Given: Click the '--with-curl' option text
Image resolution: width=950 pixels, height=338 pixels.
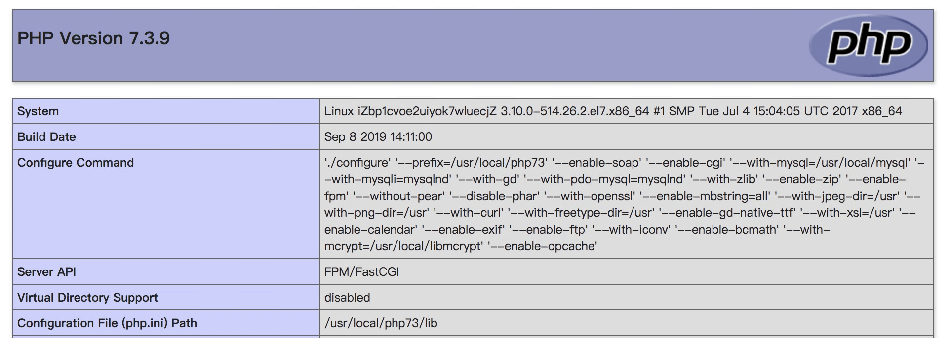Looking at the screenshot, I should (x=468, y=213).
